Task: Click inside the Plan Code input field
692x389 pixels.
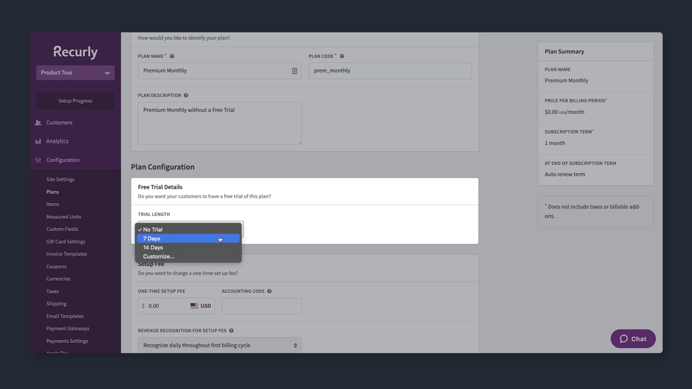Action: pos(390,70)
